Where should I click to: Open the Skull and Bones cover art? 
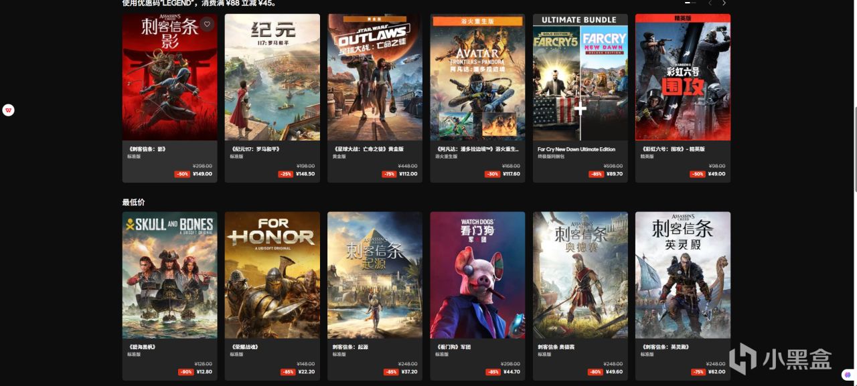pyautogui.click(x=169, y=275)
